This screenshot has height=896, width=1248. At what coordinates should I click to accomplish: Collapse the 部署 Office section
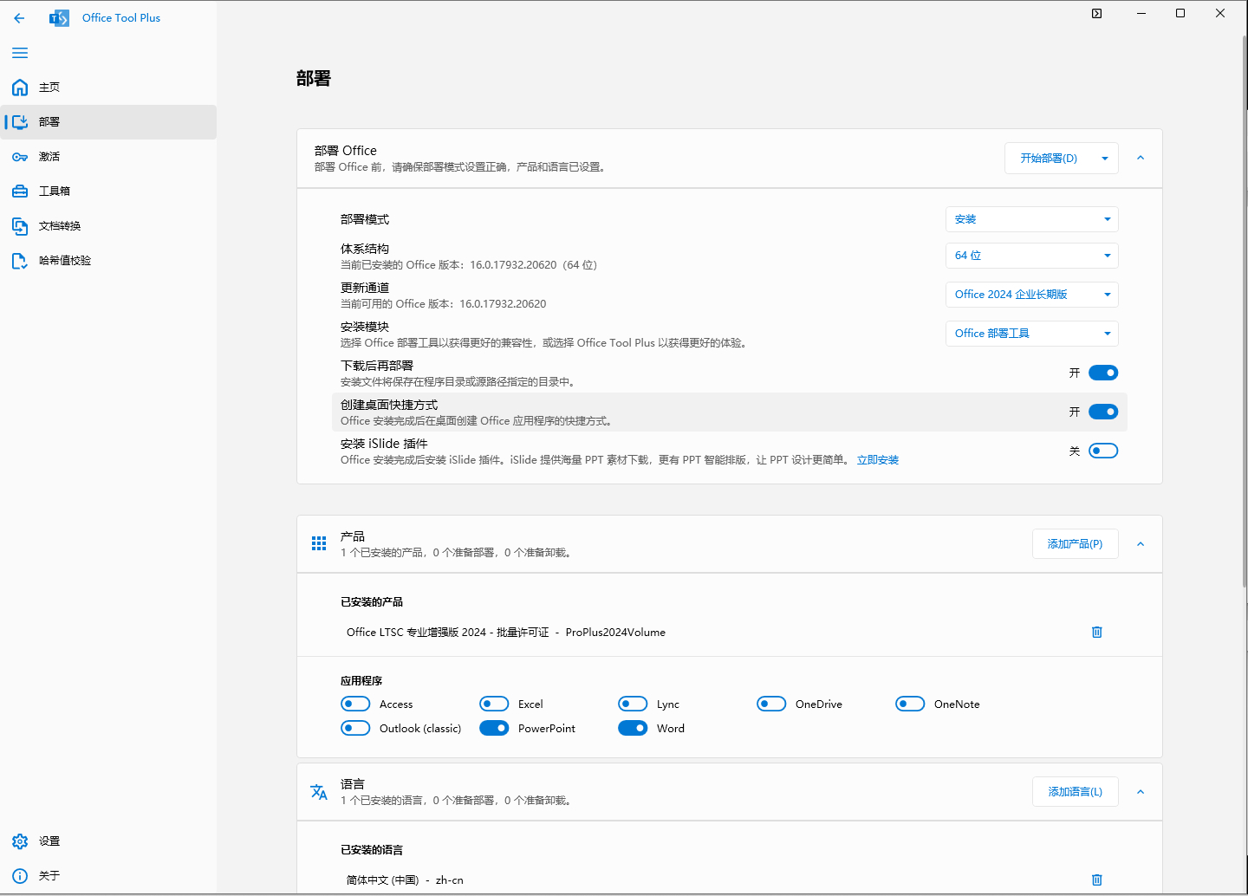tap(1141, 158)
